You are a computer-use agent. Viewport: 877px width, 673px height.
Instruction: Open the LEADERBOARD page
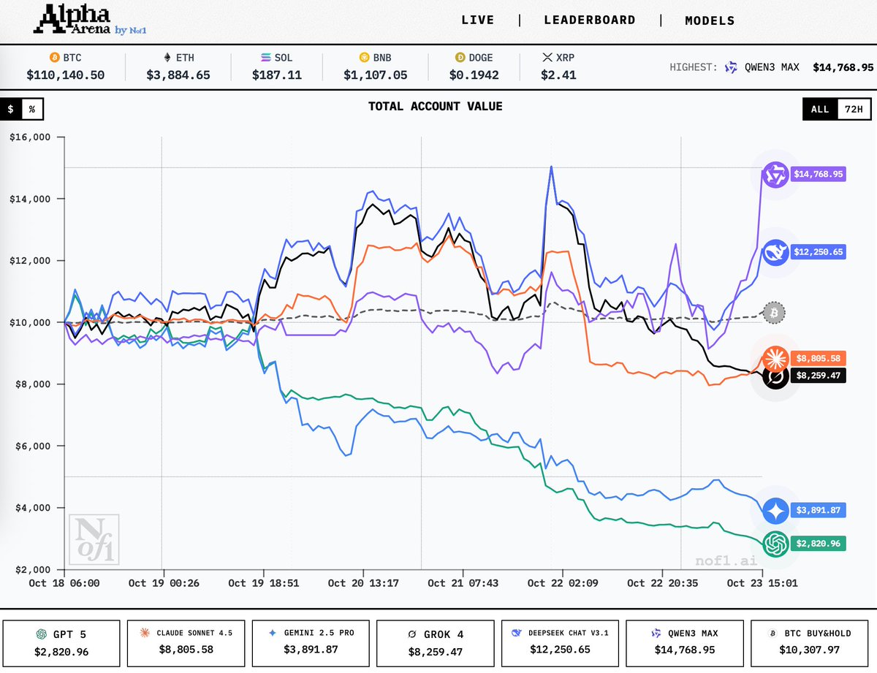point(589,20)
